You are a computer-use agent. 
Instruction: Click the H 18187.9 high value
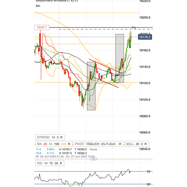[65, 153]
